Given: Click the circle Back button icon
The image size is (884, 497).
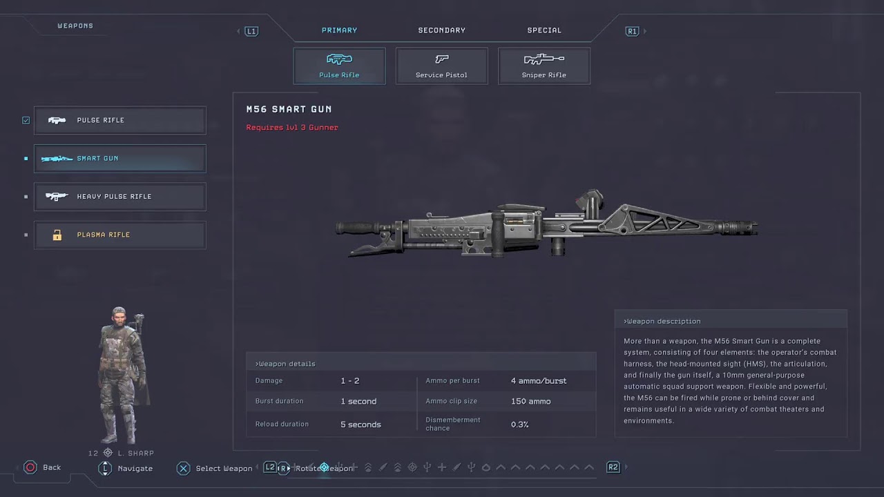Looking at the screenshot, I should pos(30,468).
